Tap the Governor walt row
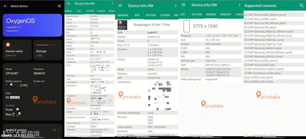306x139 pixels. pyautogui.click(x=147, y=131)
